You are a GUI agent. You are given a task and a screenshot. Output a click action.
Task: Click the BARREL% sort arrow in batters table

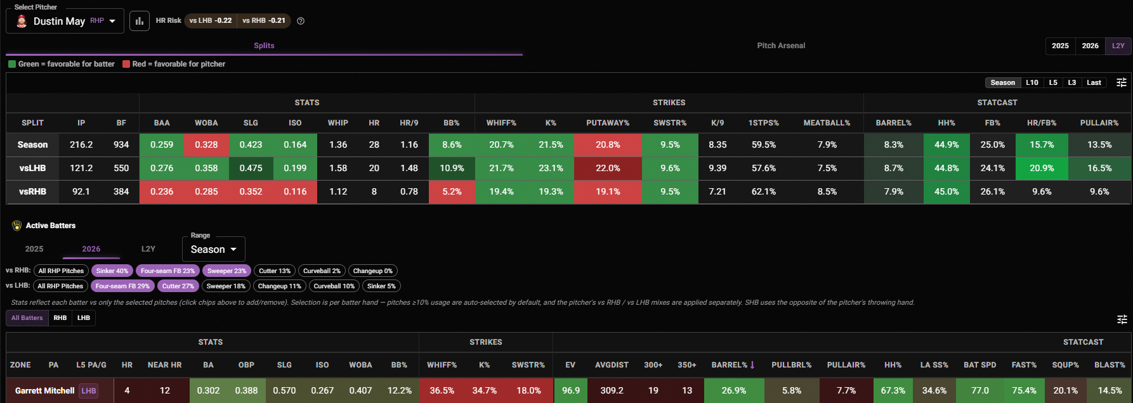point(752,365)
